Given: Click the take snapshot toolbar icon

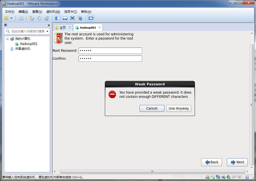Looking at the screenshot, I should pyautogui.click(x=32, y=18).
